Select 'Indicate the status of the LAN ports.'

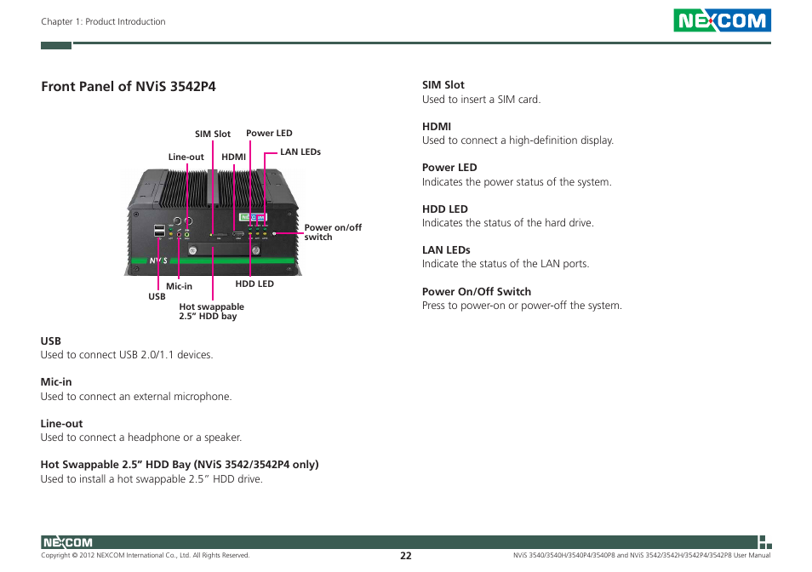click(x=506, y=264)
